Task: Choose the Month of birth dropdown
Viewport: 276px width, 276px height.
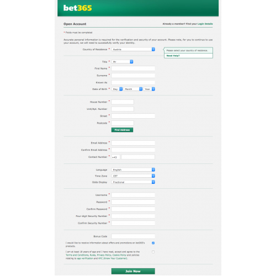Action: (133, 89)
